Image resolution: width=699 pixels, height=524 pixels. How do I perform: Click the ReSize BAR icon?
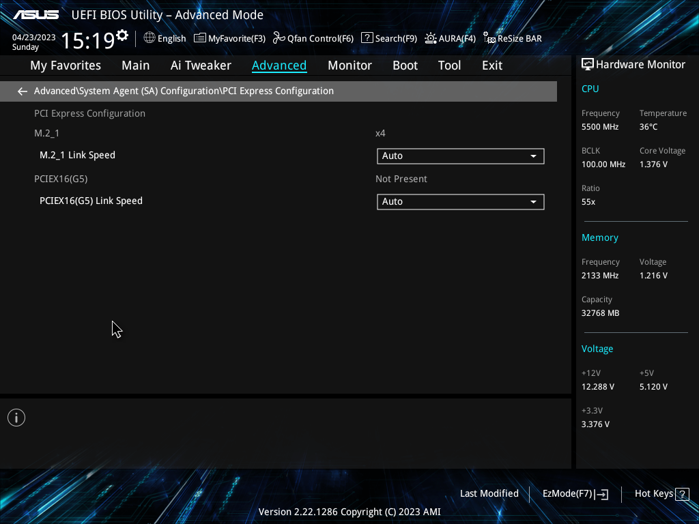tap(489, 38)
